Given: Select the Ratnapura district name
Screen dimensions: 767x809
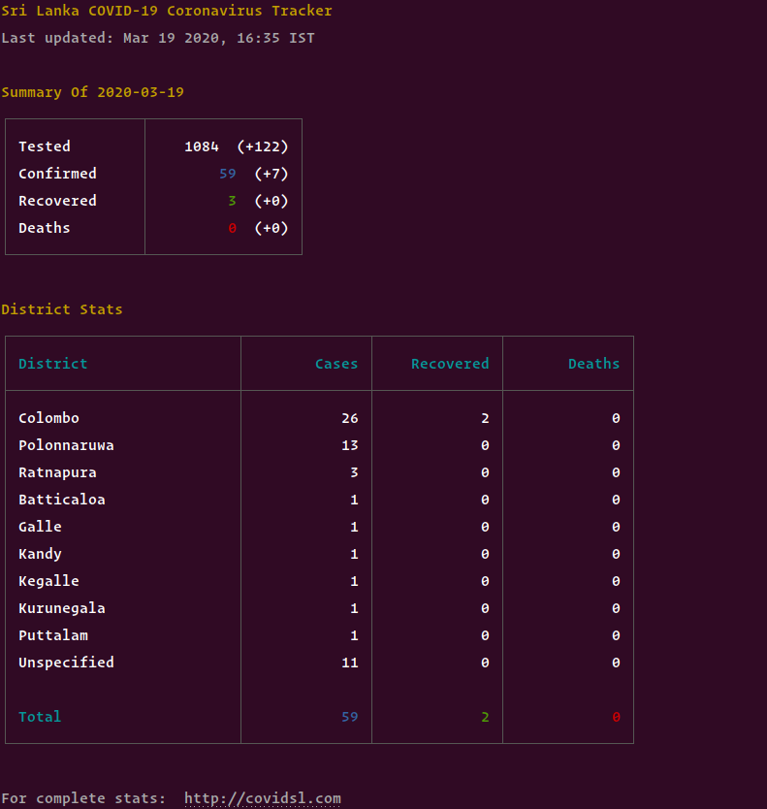Looking at the screenshot, I should 57,472.
